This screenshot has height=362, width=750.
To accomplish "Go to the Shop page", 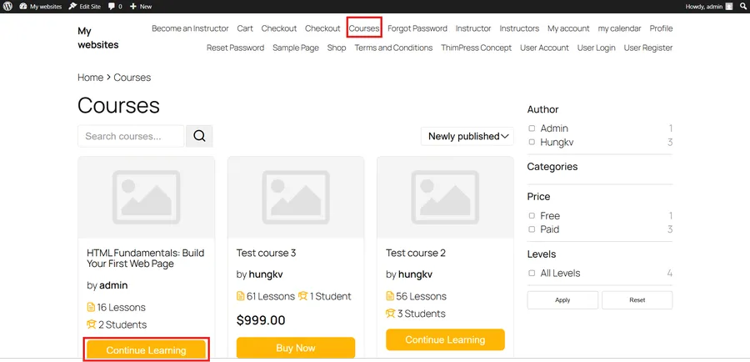I will click(x=337, y=48).
